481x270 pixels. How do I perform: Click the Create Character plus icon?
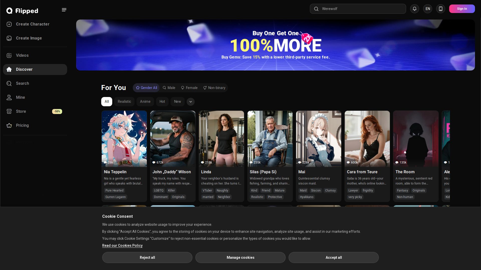coord(9,24)
